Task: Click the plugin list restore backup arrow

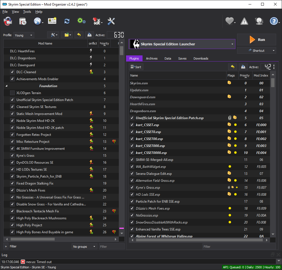Action: (x=233, y=67)
